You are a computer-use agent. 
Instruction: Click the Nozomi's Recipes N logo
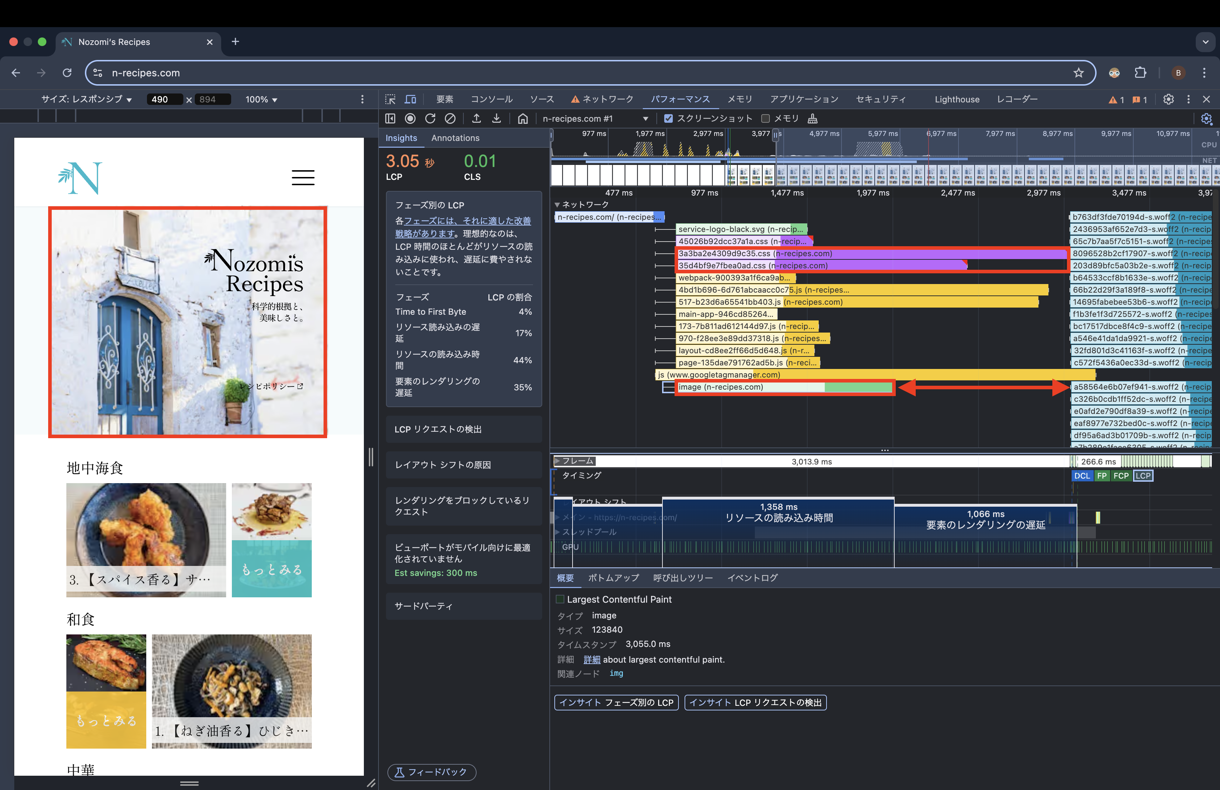coord(80,178)
